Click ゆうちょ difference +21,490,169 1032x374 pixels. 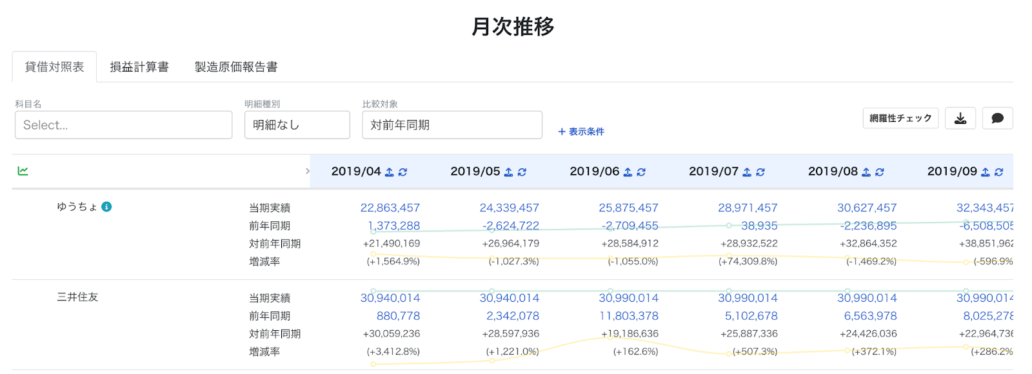392,244
